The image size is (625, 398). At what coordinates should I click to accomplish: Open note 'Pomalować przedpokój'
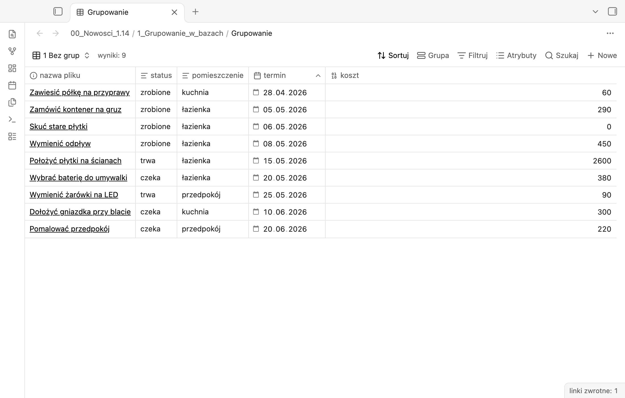pyautogui.click(x=70, y=229)
